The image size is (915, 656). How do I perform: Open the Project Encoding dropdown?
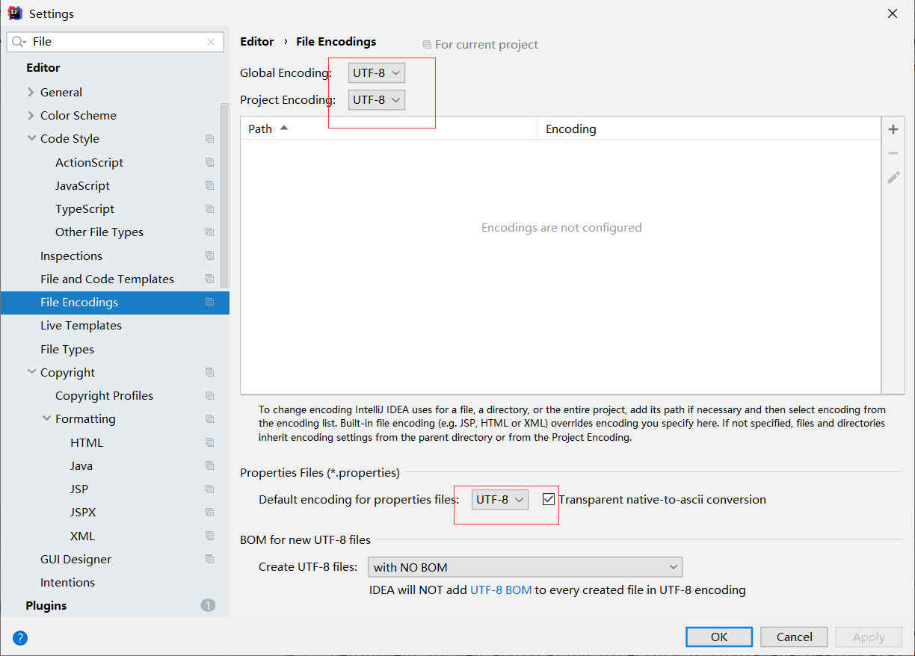click(x=377, y=99)
